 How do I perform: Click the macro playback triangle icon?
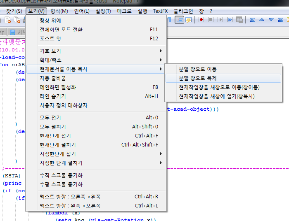[x=220, y=20]
